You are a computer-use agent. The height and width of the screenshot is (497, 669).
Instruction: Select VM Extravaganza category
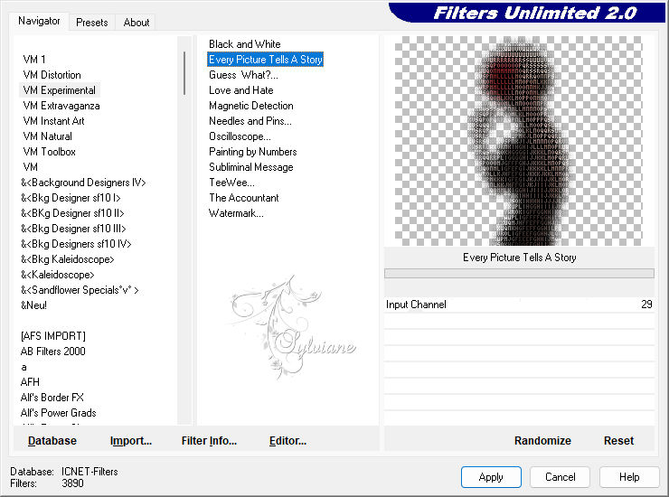click(61, 106)
